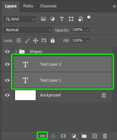
Task: Switch to the Channels tab
Action: point(48,6)
